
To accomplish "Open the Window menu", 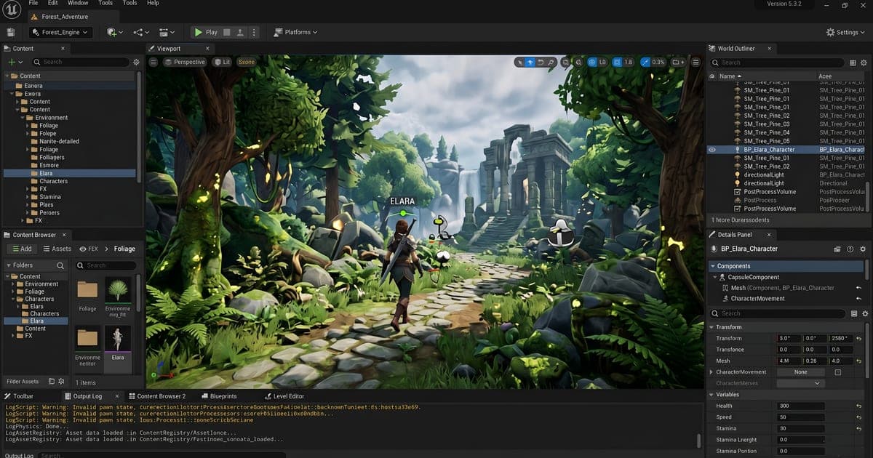I will (78, 3).
